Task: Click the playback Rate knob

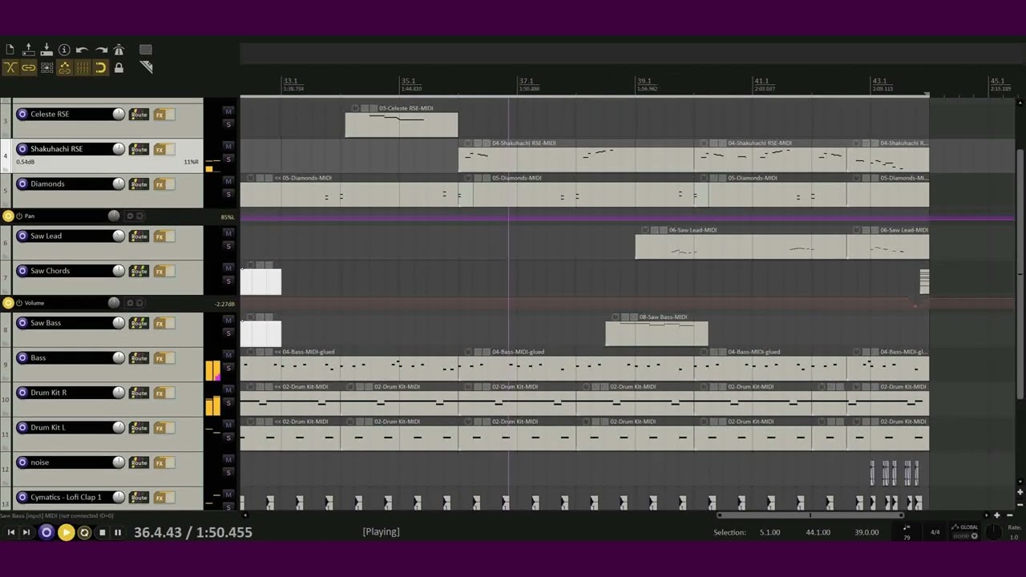Action: coord(993,533)
